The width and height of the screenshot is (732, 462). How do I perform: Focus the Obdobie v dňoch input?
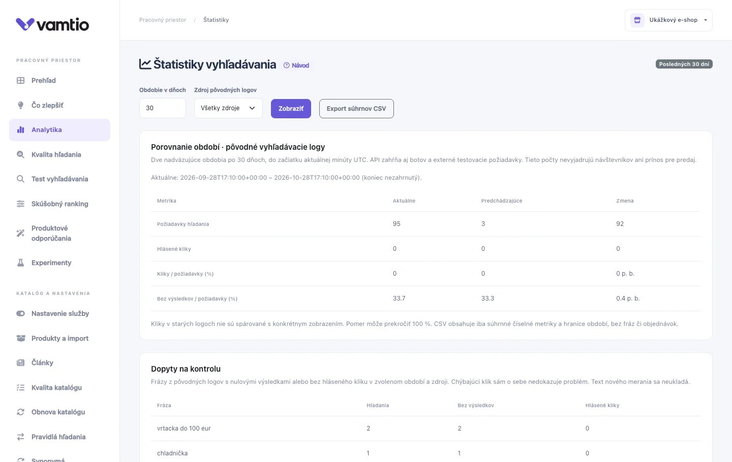163,108
